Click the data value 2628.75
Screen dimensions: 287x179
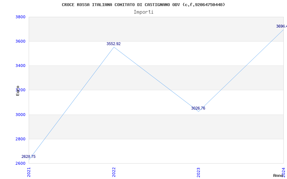(29, 156)
